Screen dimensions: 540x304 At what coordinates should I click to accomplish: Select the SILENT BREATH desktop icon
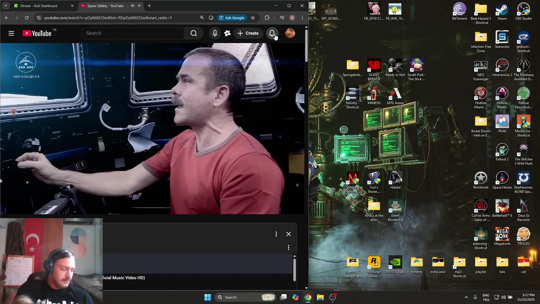374,70
